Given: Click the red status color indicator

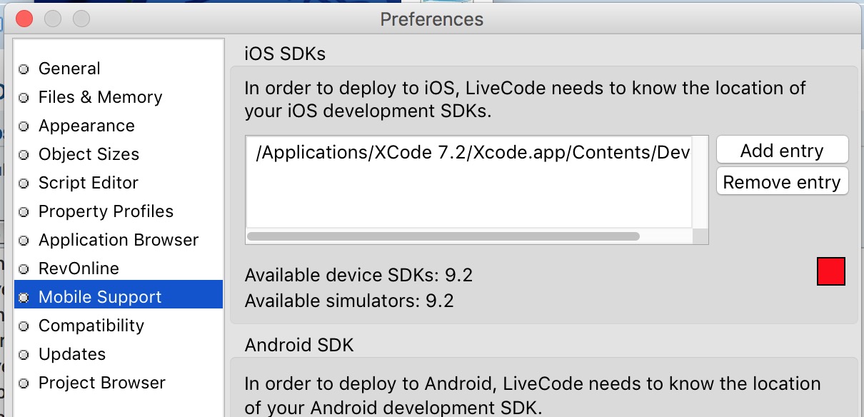Looking at the screenshot, I should click(x=831, y=272).
